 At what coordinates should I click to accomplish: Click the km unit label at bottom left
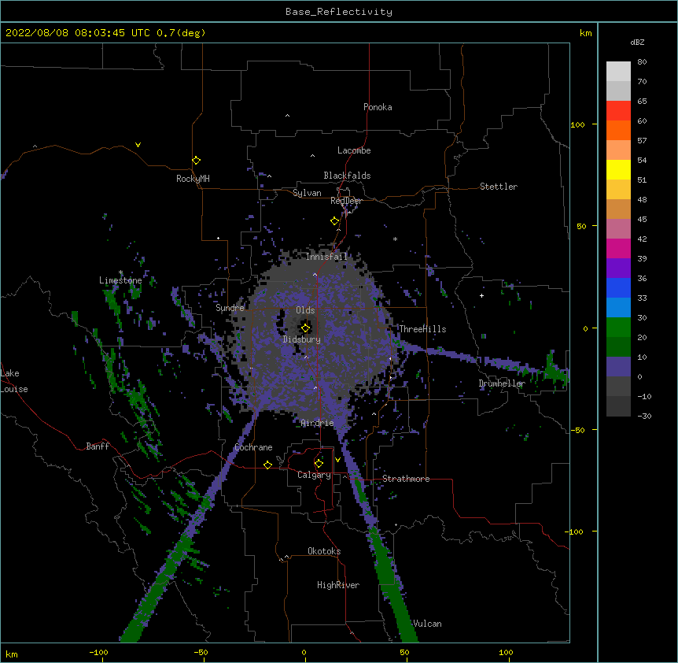(12, 654)
